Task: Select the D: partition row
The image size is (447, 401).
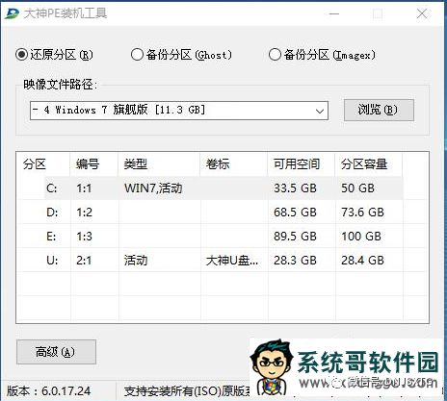Action: point(210,212)
